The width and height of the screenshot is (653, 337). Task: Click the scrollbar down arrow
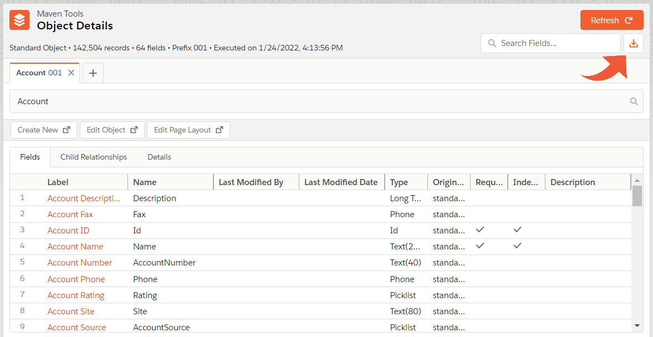[637, 325]
